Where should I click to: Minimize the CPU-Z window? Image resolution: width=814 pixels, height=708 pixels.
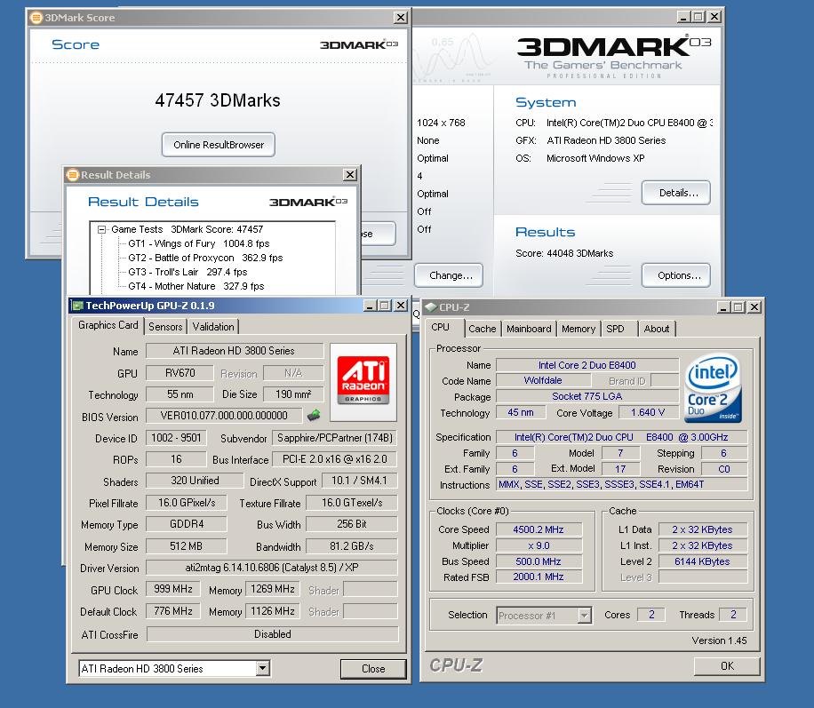tap(723, 307)
